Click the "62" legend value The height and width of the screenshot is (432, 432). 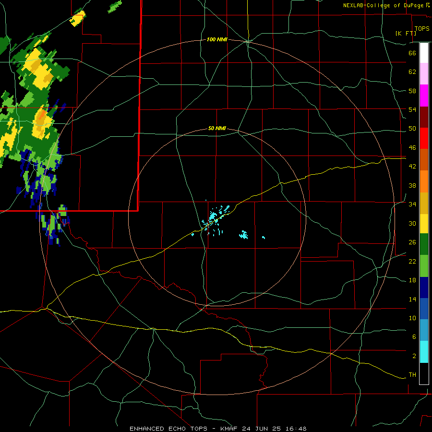(x=412, y=72)
